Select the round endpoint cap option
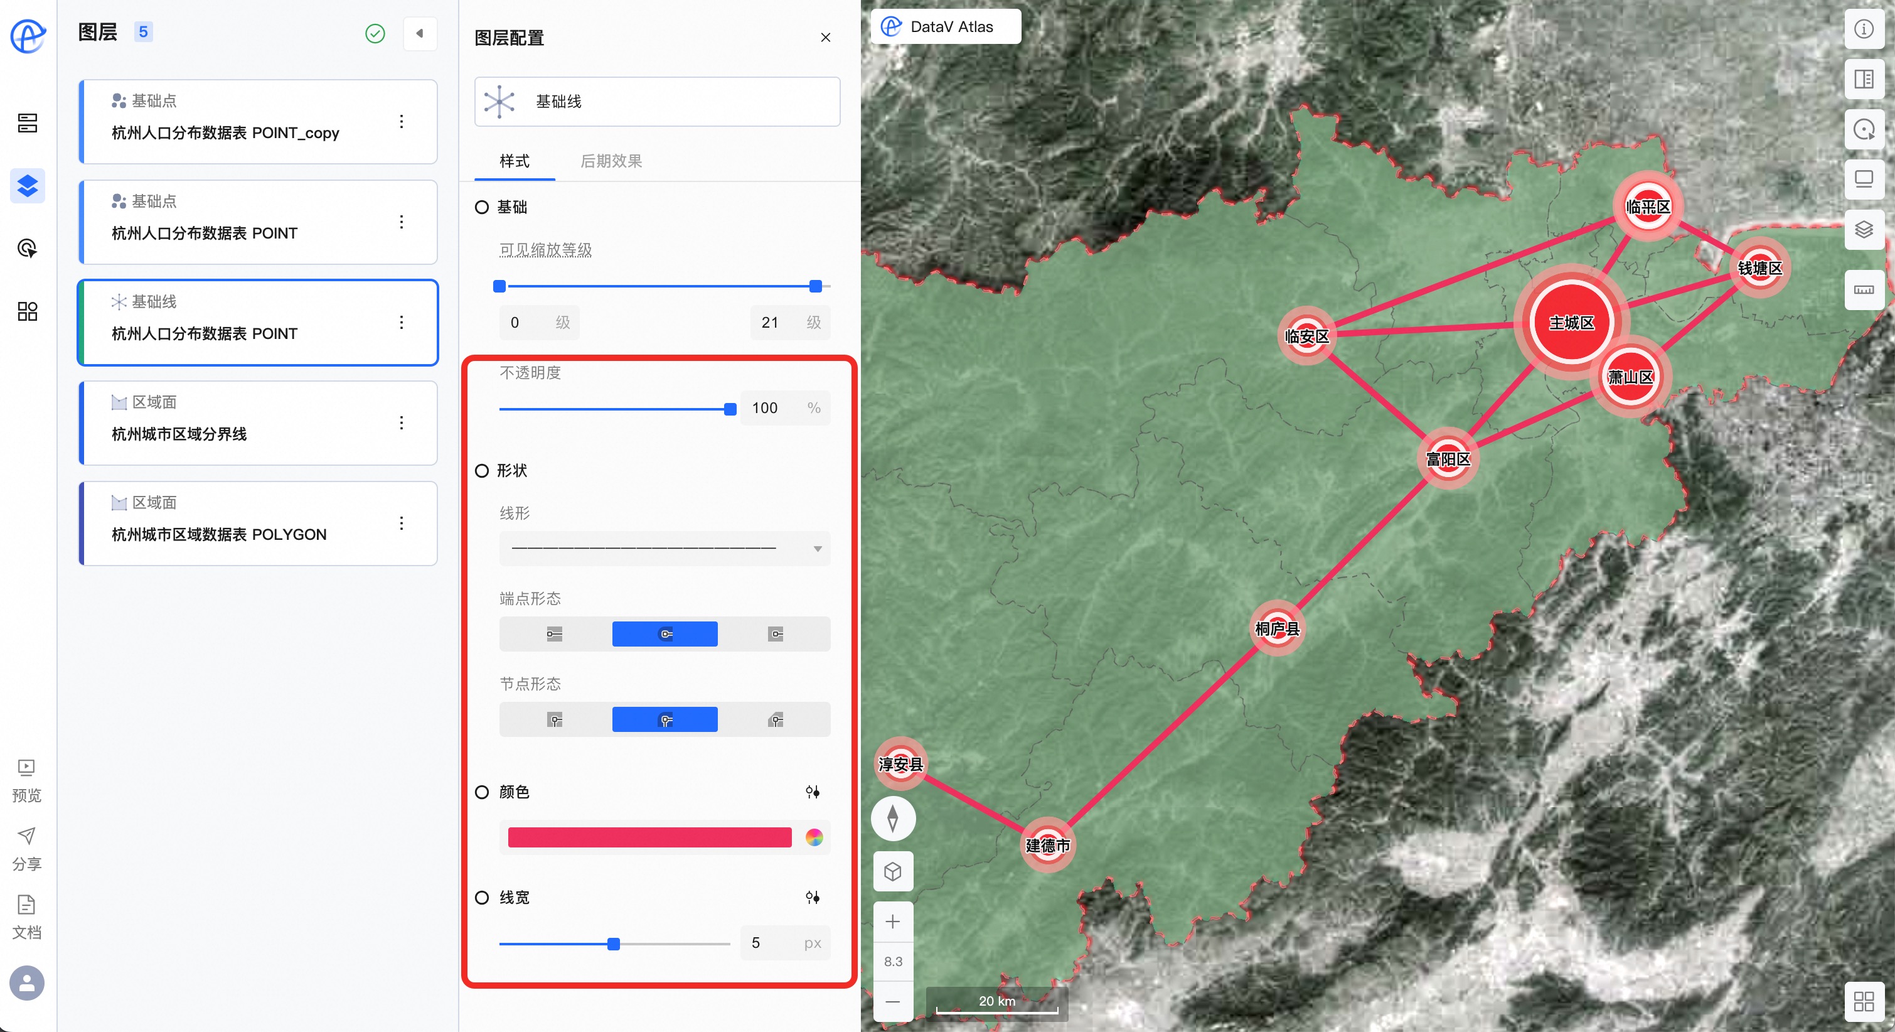 point(665,634)
